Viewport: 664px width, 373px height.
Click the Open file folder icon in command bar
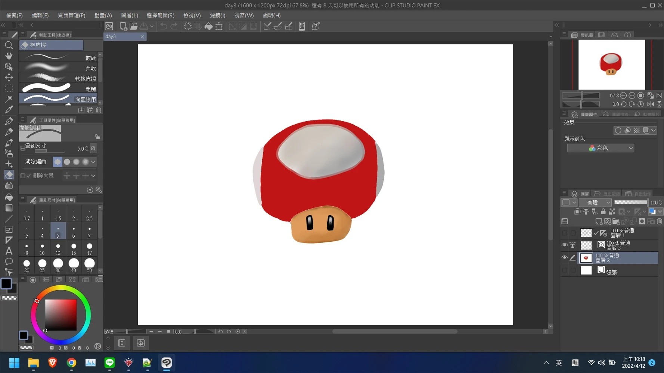point(133,26)
